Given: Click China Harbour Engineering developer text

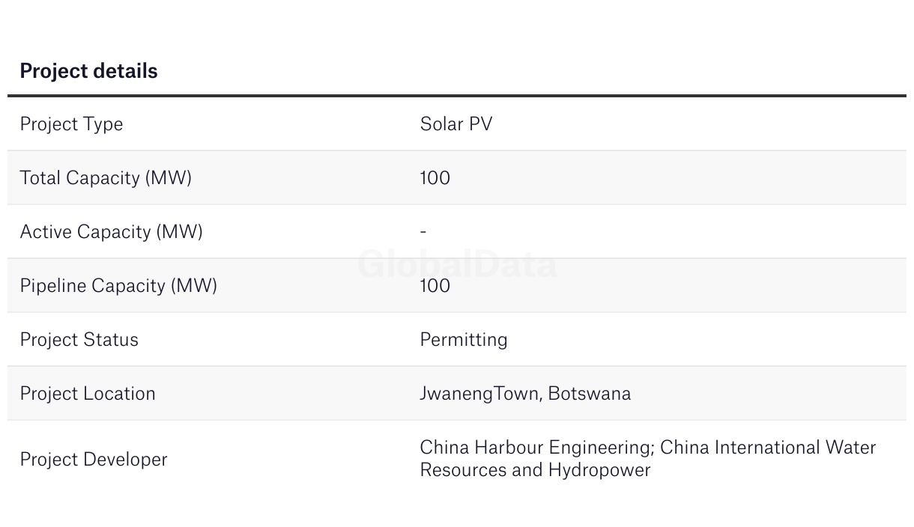Looking at the screenshot, I should tap(536, 448).
